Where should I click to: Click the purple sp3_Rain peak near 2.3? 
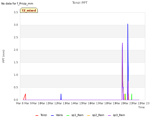pyautogui.click(x=122, y=43)
